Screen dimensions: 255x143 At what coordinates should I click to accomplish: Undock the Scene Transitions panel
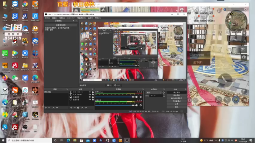164,89
